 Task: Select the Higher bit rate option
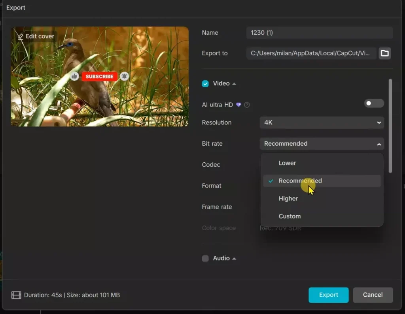click(x=288, y=198)
